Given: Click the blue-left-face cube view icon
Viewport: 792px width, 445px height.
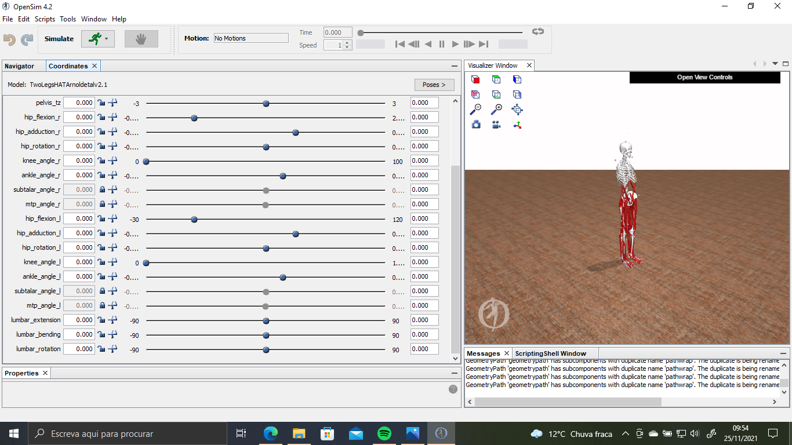Looking at the screenshot, I should (517, 79).
